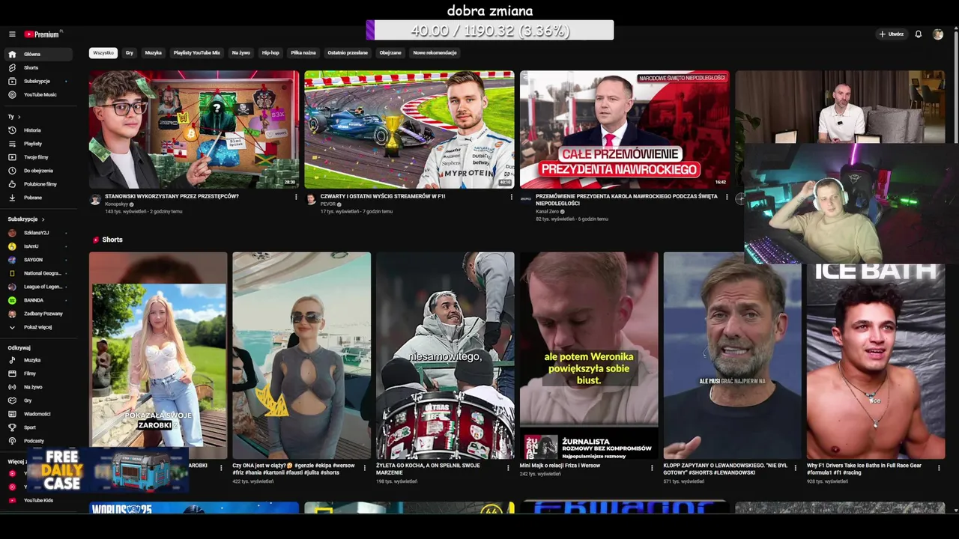This screenshot has height=539, width=959.
Task: Go to Subskrypcje in sidebar
Action: click(x=37, y=81)
